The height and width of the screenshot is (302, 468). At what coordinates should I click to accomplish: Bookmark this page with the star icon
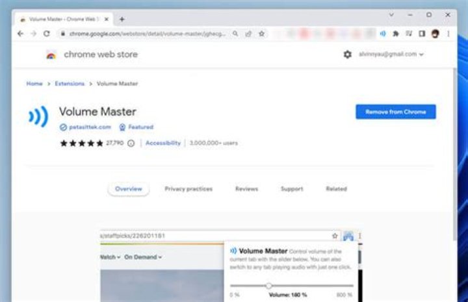(261, 34)
